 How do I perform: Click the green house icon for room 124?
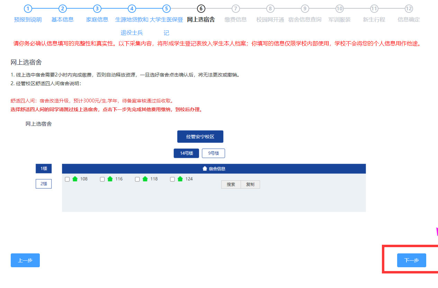(x=180, y=179)
